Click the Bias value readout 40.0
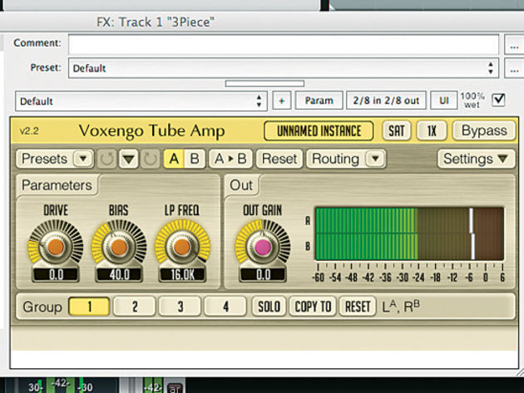The width and height of the screenshot is (524, 393). pyautogui.click(x=119, y=274)
